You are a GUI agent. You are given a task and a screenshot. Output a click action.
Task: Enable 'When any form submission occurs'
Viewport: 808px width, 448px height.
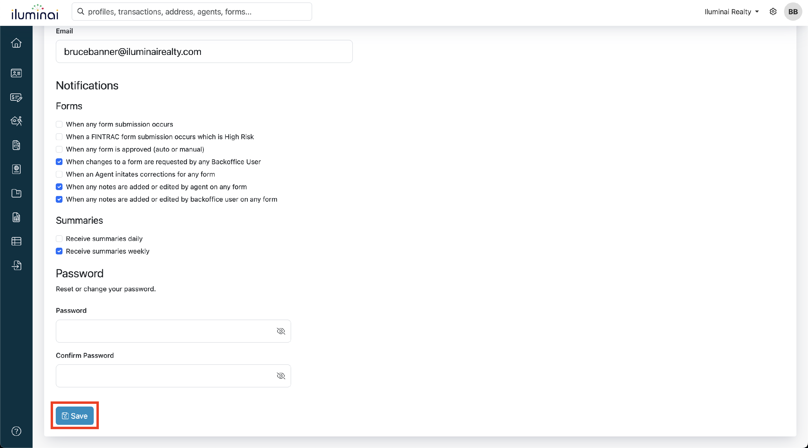tap(59, 124)
